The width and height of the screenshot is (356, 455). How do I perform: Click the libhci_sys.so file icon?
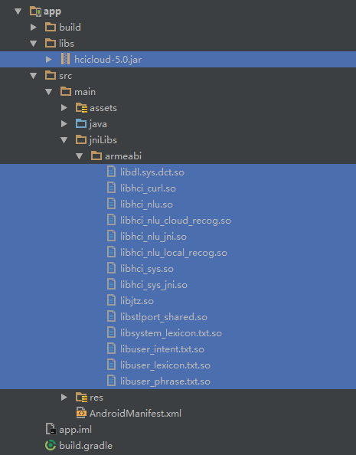[112, 268]
